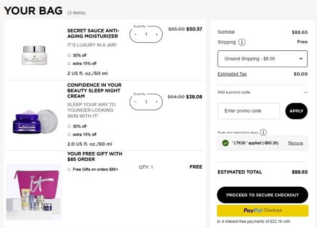Image resolution: width=317 pixels, height=228 pixels.
Task: Click the green LTK30 applied checkmark
Action: [x=226, y=143]
